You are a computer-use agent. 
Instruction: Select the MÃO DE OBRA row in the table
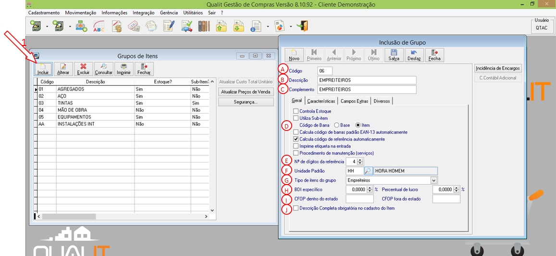coord(124,110)
